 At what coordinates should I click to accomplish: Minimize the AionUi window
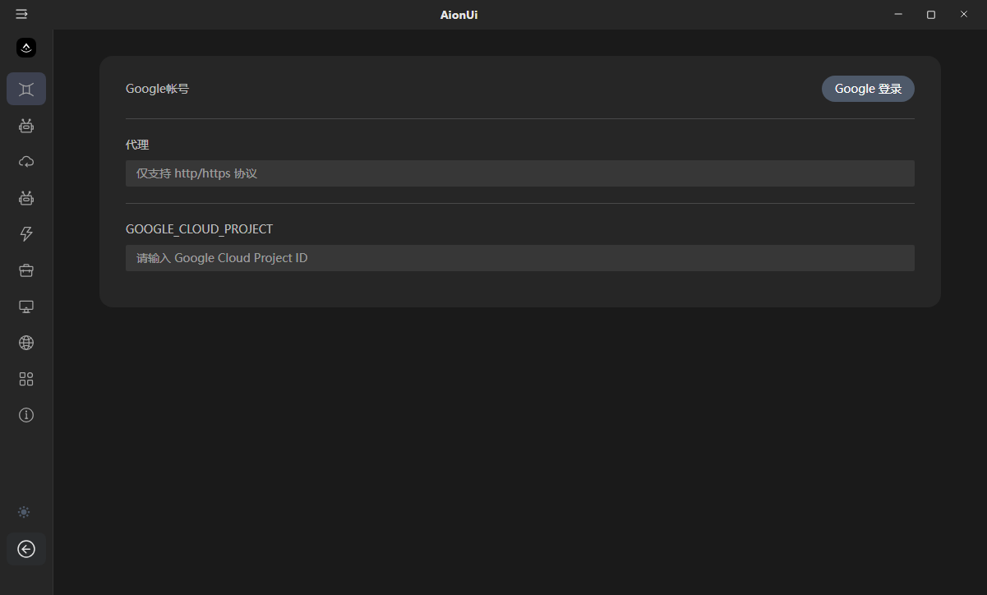pos(898,15)
